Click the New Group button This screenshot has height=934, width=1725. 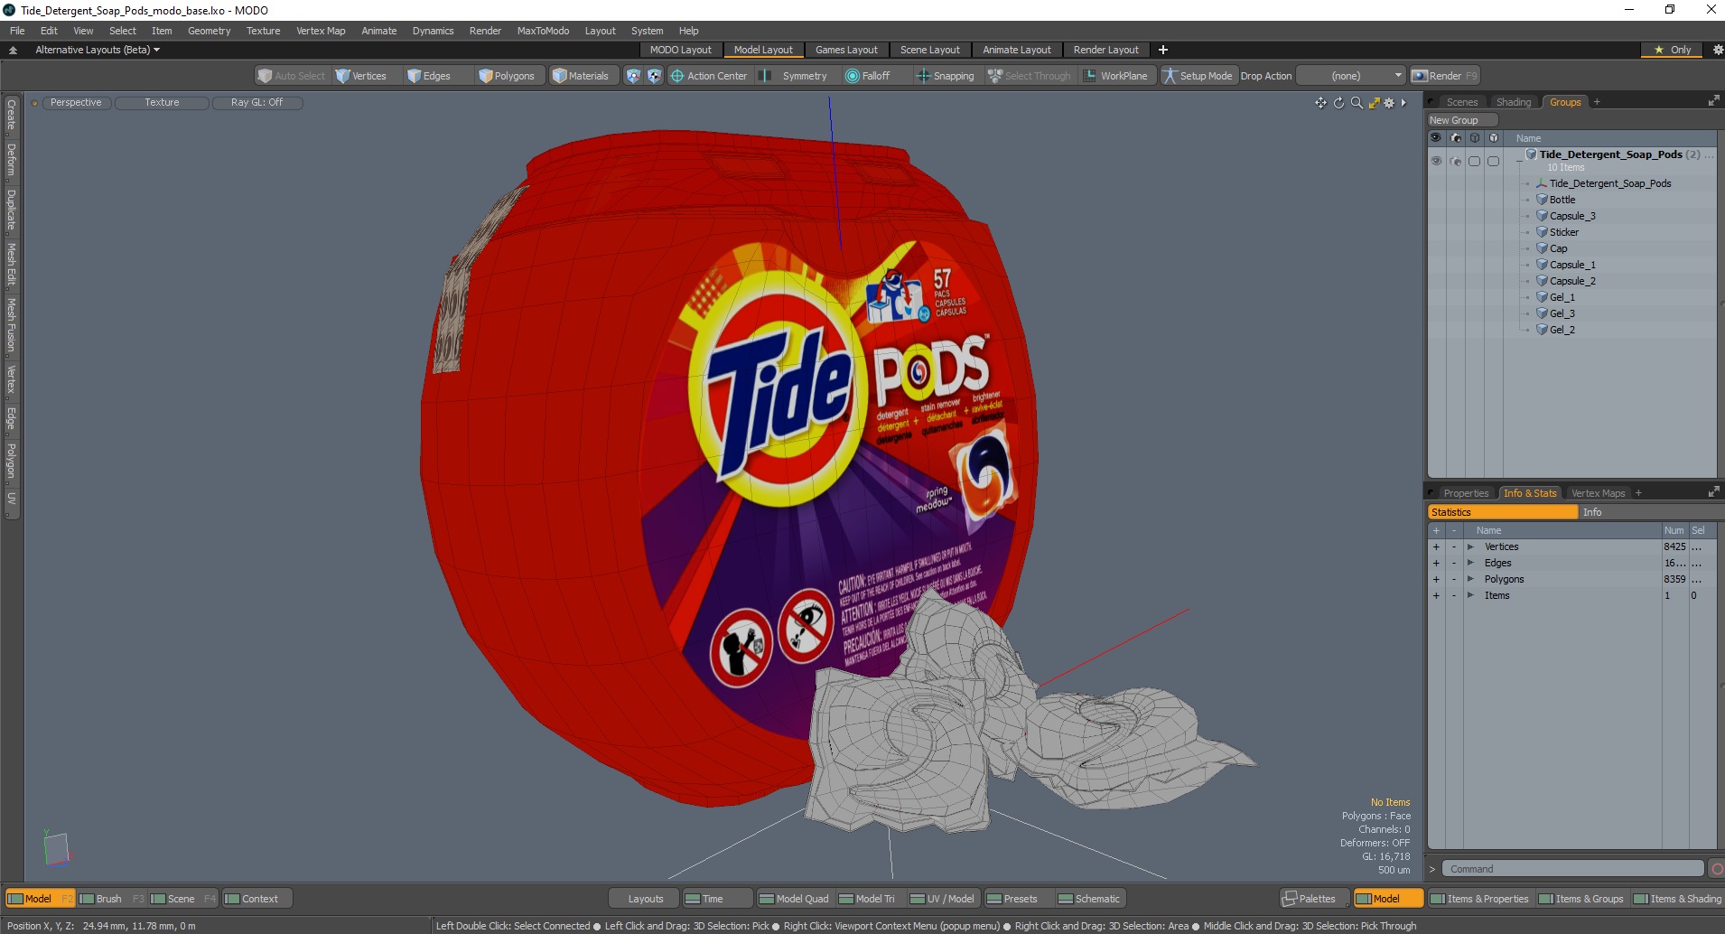click(1462, 120)
